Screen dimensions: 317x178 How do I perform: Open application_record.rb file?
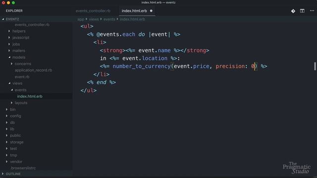pos(33,70)
